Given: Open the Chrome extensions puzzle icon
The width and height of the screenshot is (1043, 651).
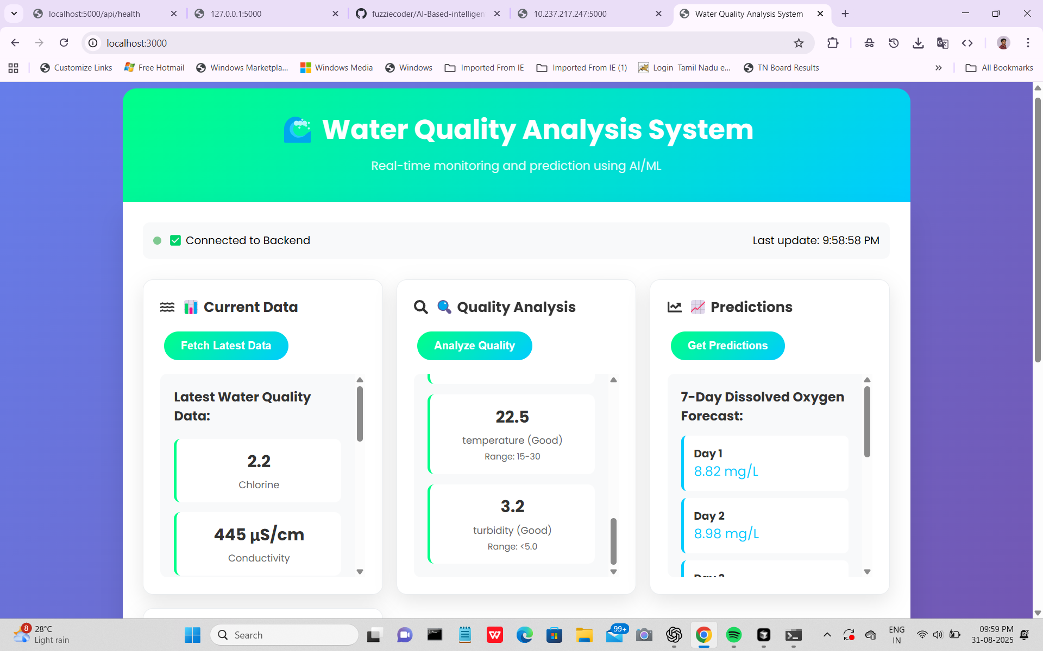Looking at the screenshot, I should [x=833, y=43].
